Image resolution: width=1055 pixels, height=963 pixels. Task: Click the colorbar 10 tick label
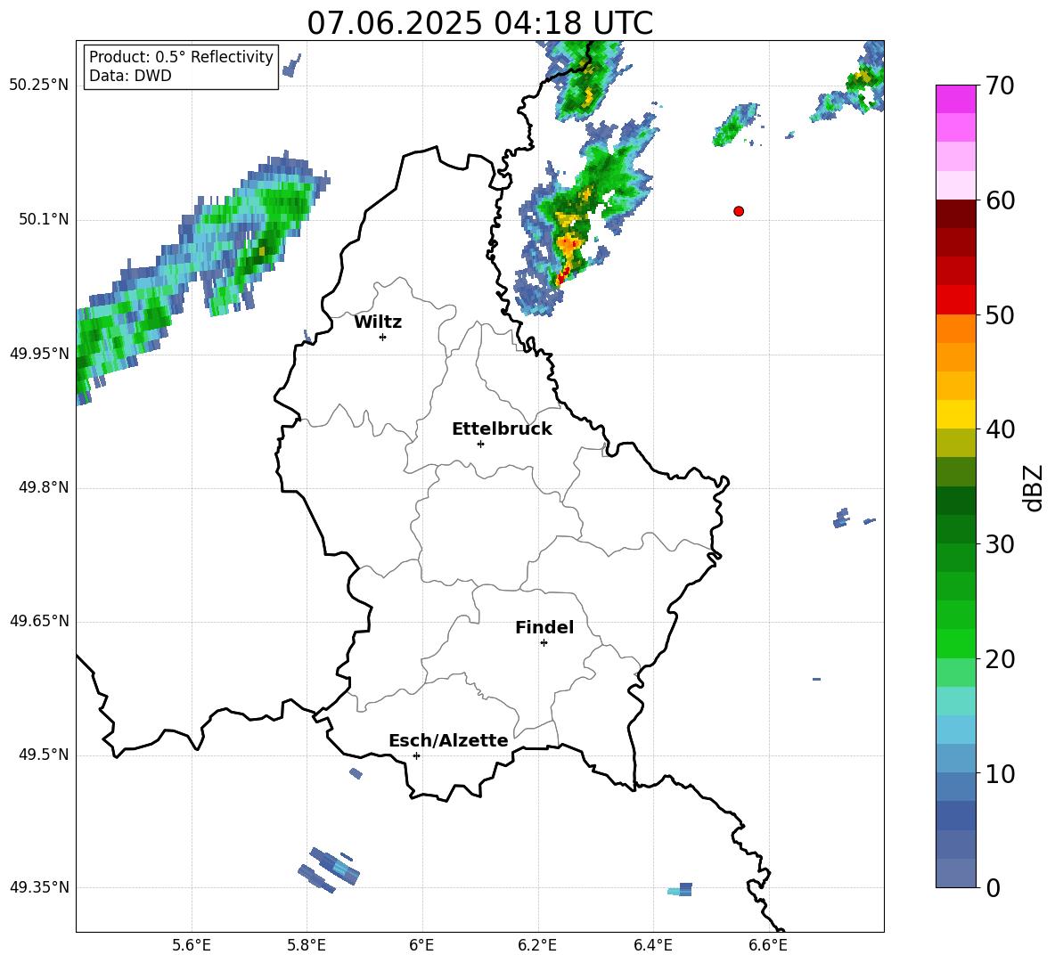click(x=1000, y=773)
